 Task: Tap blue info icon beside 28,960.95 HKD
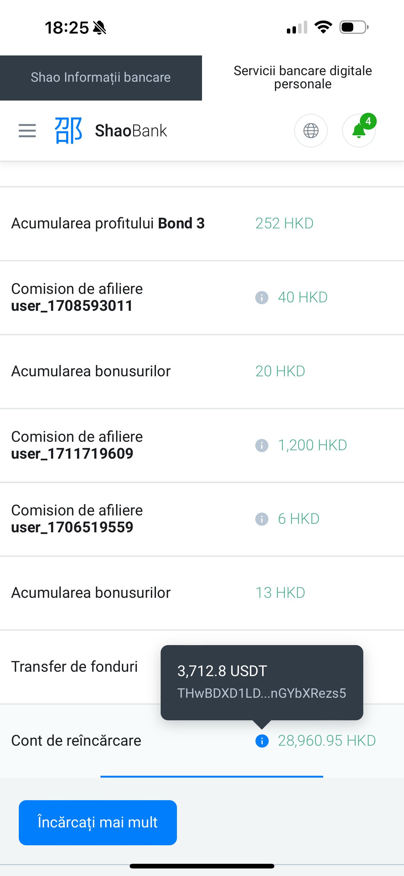[x=262, y=741]
